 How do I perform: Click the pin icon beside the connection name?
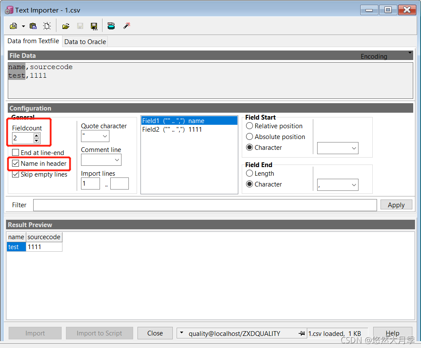click(x=302, y=333)
